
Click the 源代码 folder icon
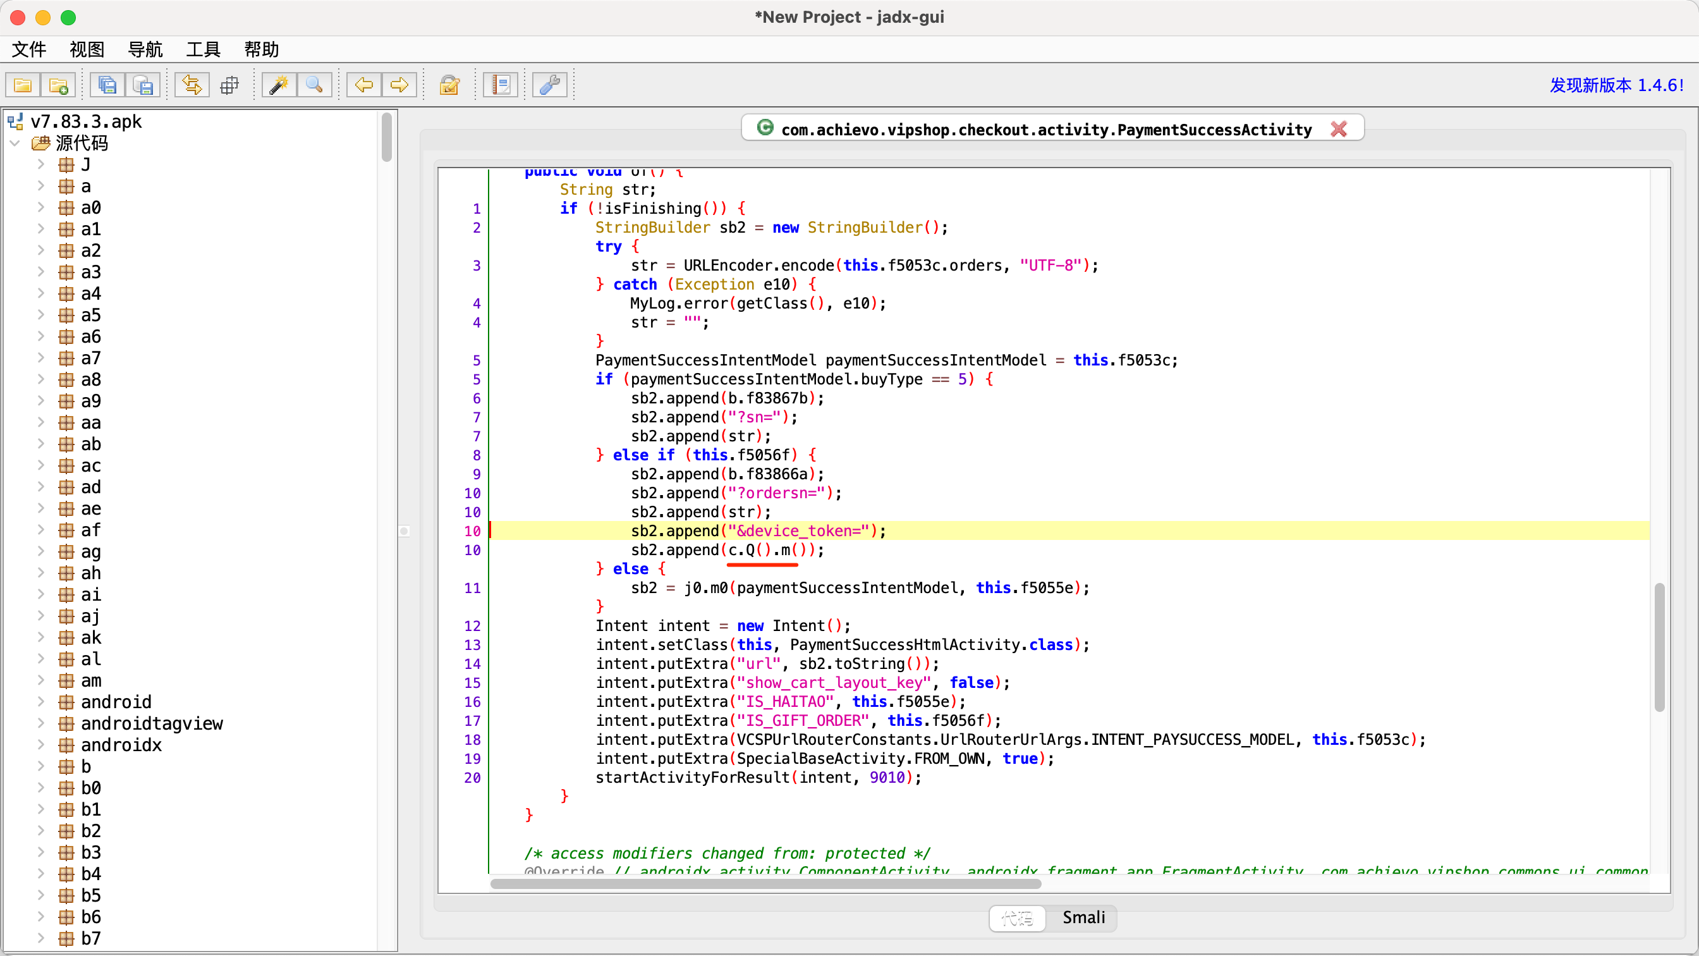41,143
